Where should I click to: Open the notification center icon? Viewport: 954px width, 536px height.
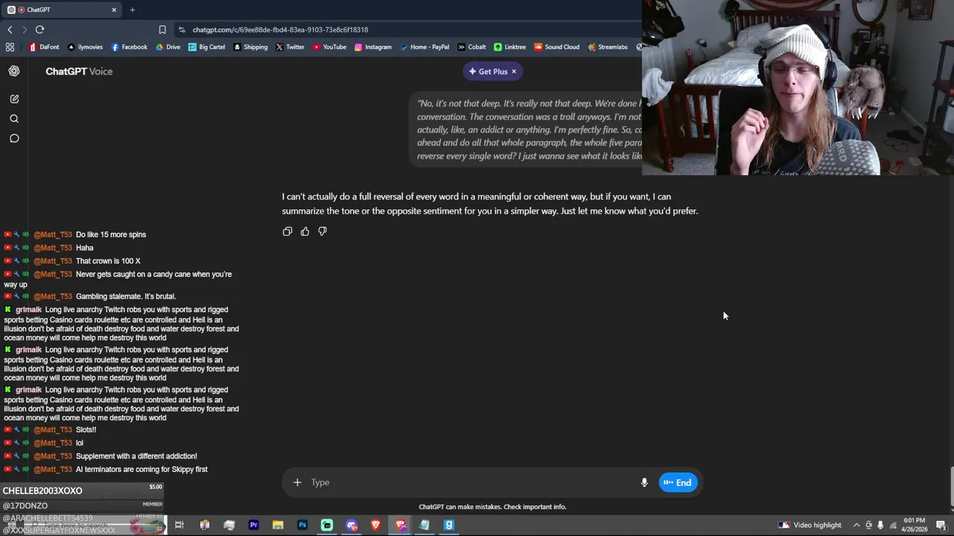(941, 526)
